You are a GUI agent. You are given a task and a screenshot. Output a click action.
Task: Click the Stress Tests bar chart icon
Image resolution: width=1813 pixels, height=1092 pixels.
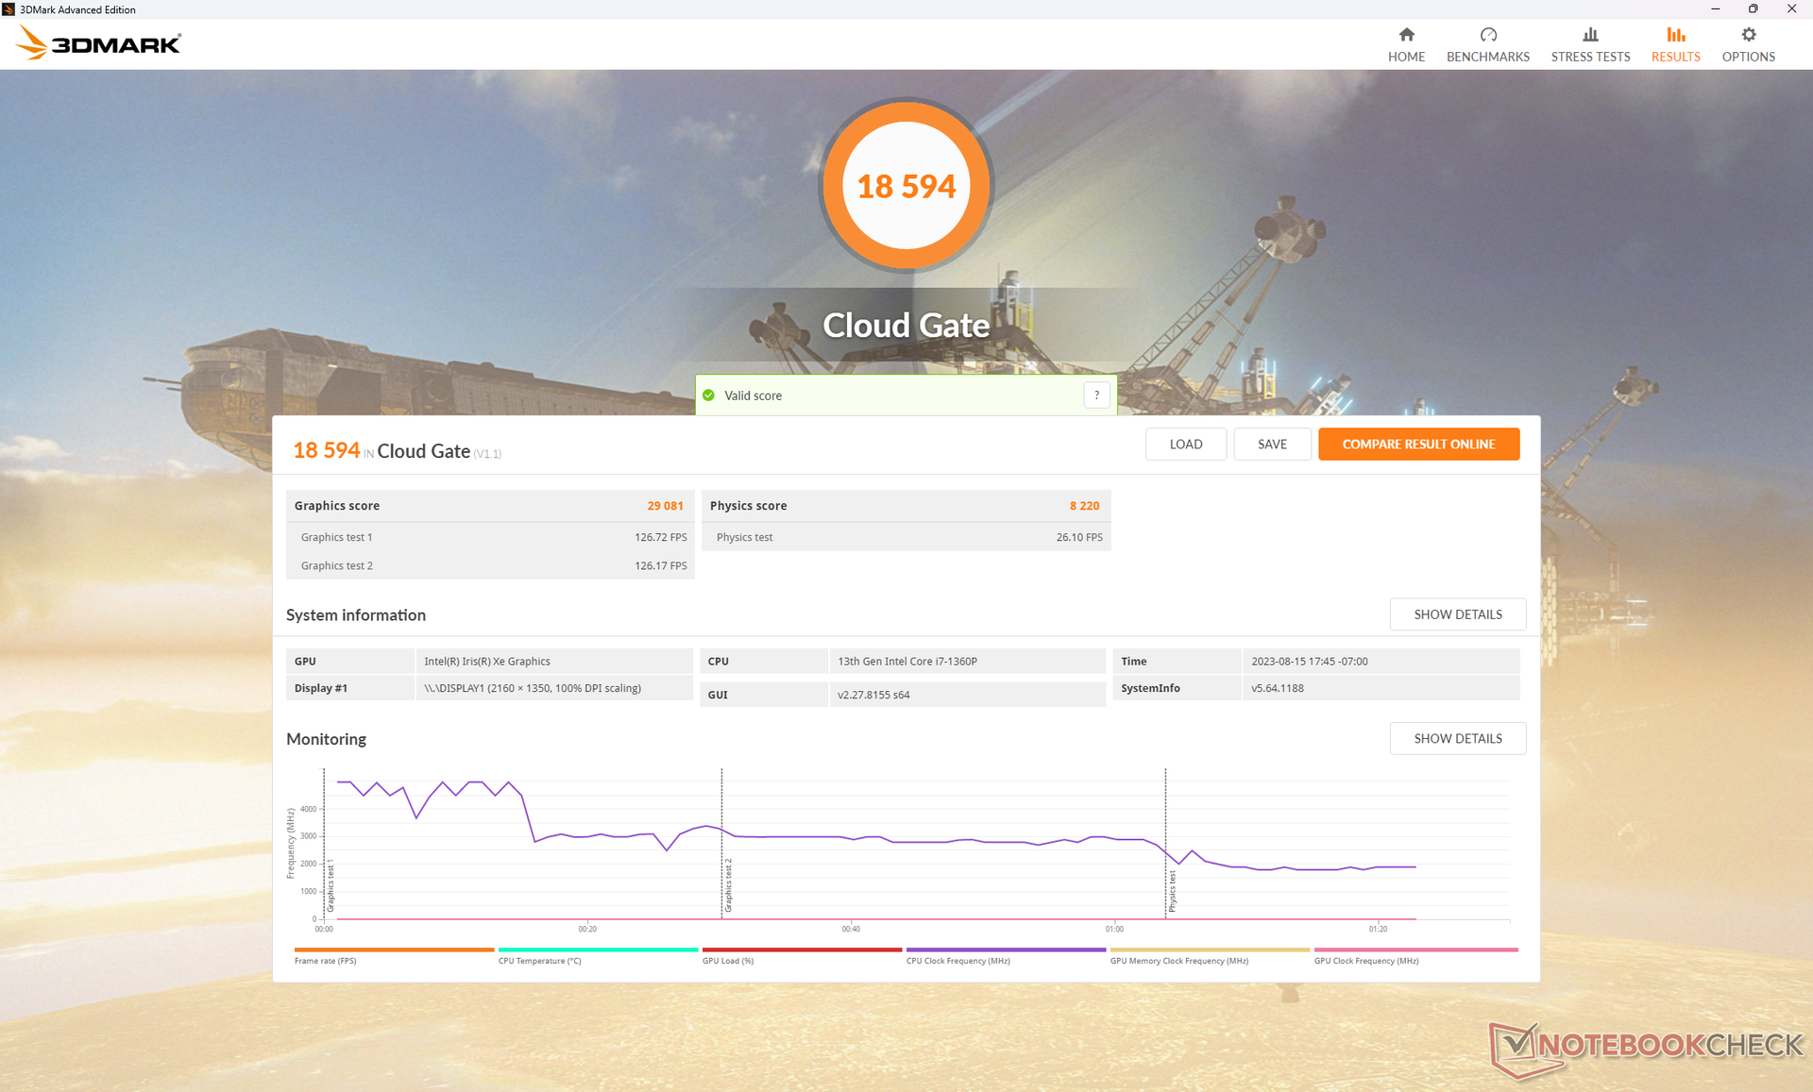coord(1590,35)
